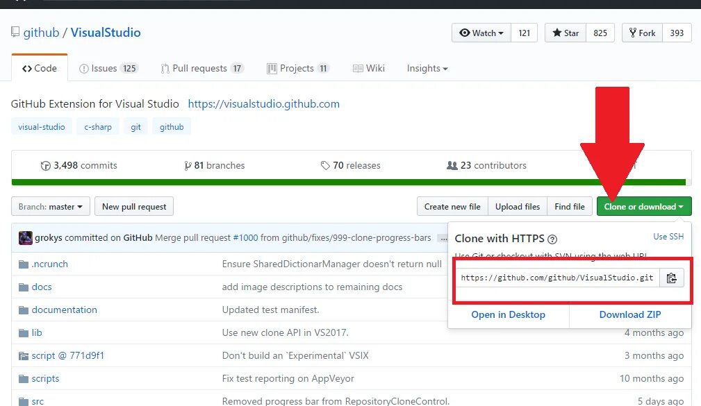Open grokys author link in commit bar
The width and height of the screenshot is (701, 406).
(48, 237)
